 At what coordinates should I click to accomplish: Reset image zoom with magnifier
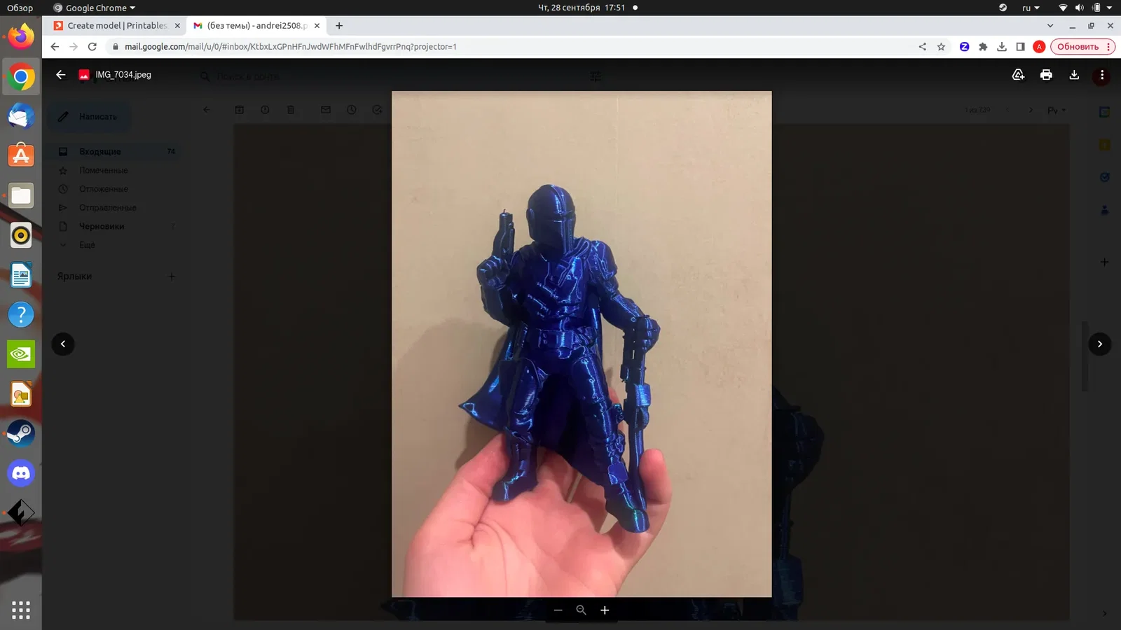click(x=581, y=610)
